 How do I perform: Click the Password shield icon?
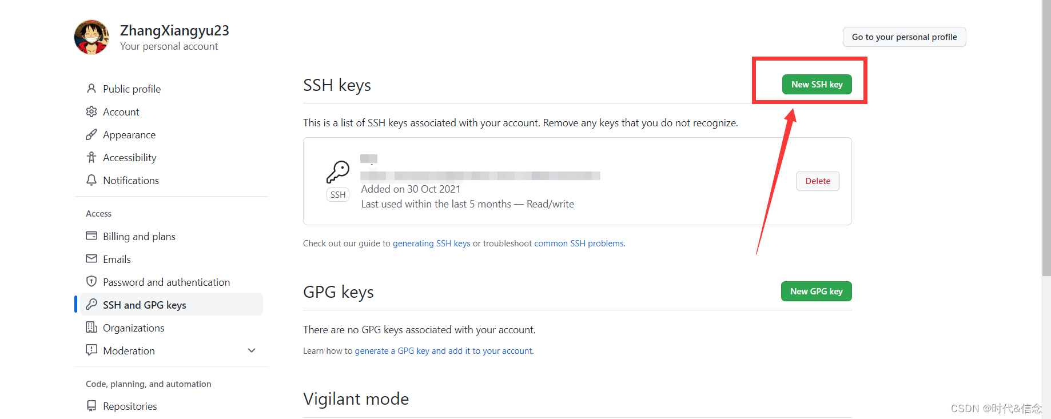pos(91,282)
